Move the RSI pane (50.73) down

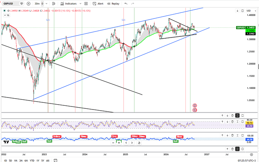point(227,121)
